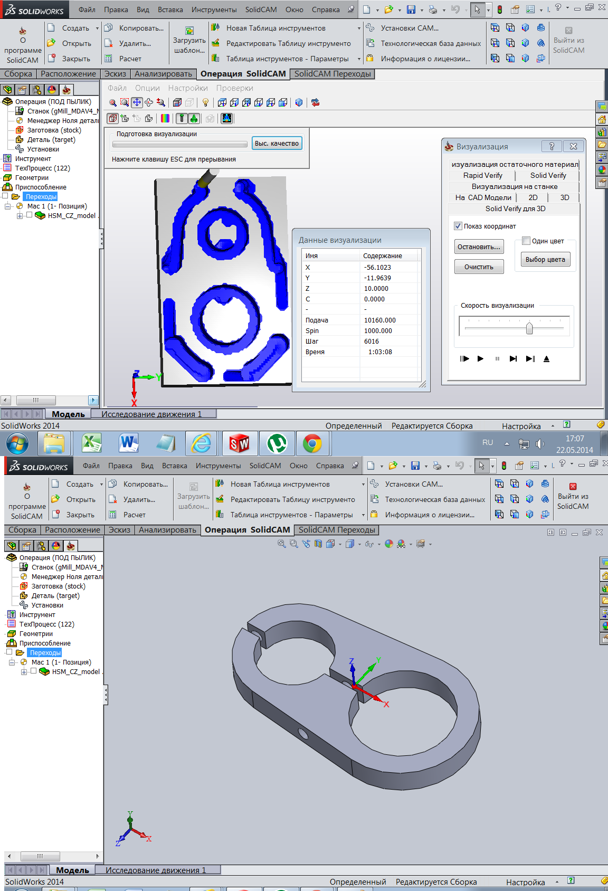
Task: Click the Выбор цвета button
Action: (x=545, y=259)
